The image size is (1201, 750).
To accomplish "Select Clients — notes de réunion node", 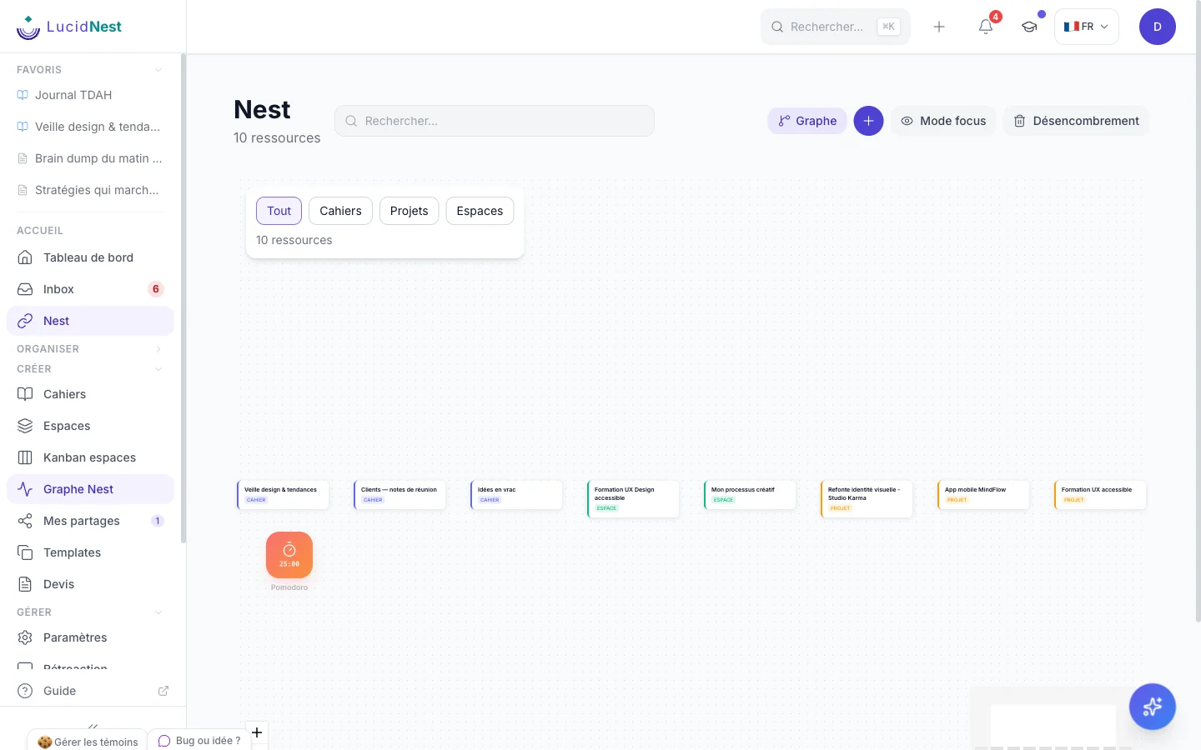I will 399,494.
